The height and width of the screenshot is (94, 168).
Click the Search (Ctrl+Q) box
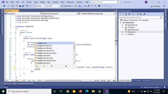(105, 2)
